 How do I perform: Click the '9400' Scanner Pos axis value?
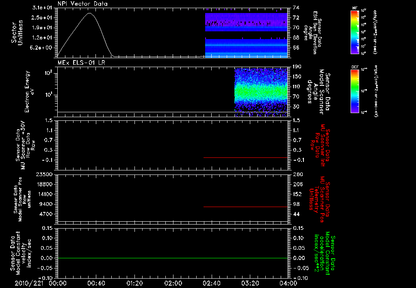[x=45, y=204]
